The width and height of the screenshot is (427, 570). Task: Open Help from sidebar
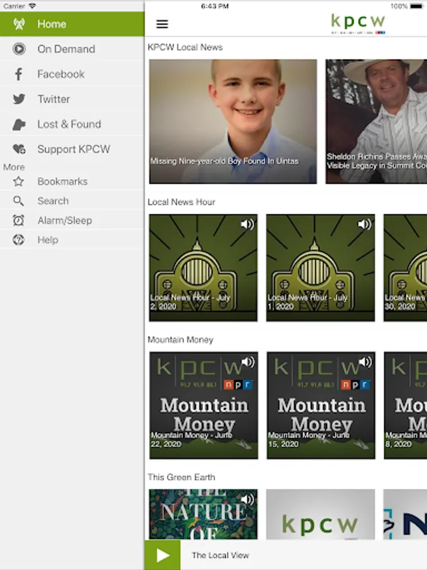pos(72,240)
